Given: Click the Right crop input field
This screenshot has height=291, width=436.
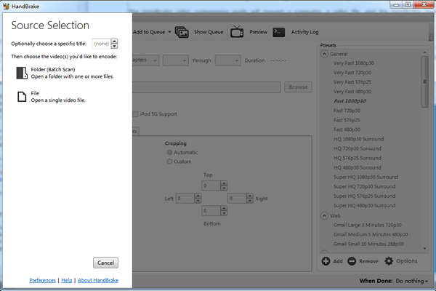Looking at the screenshot, I should point(237,199).
